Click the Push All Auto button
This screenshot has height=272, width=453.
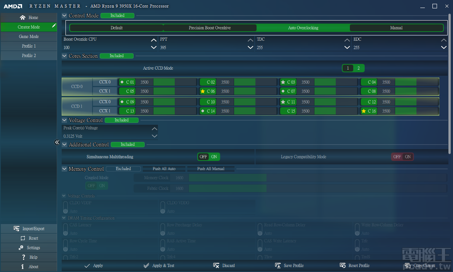(164, 169)
